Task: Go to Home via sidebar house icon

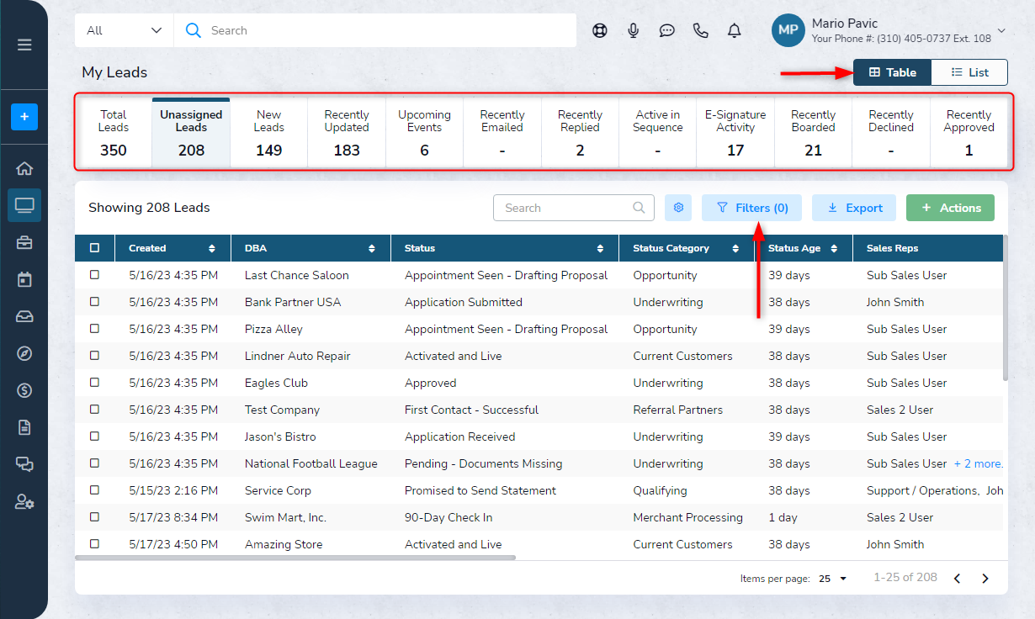Action: tap(24, 168)
